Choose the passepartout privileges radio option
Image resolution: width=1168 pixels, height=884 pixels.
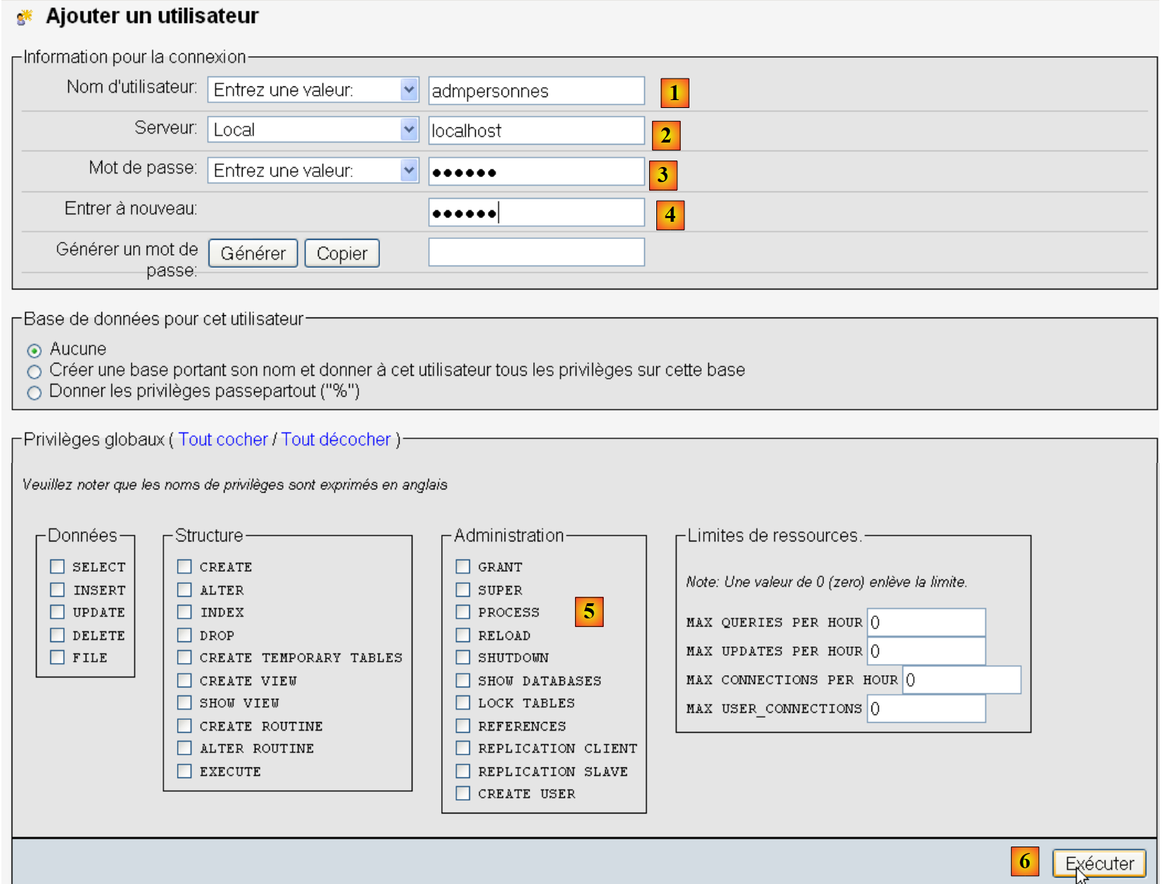[x=34, y=392]
